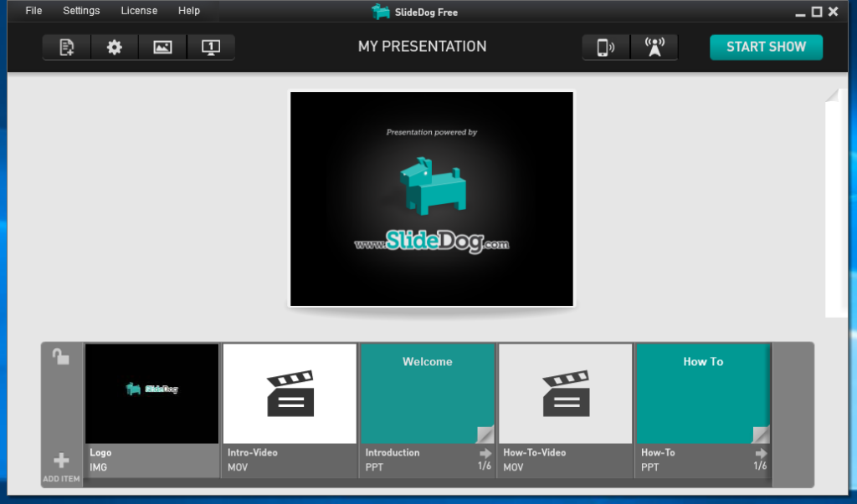
Task: Open the Settings menu
Action: 80,11
